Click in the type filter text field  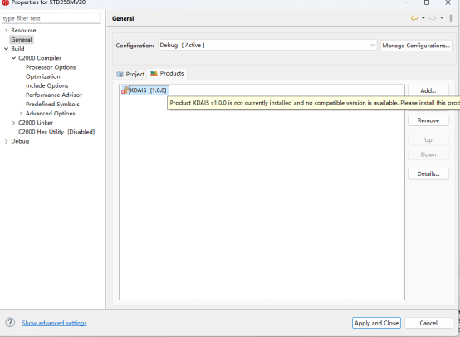pyautogui.click(x=51, y=18)
